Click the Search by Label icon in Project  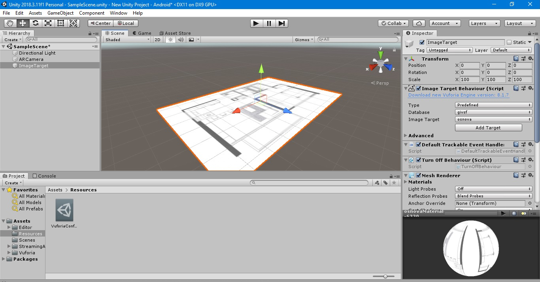(385, 183)
